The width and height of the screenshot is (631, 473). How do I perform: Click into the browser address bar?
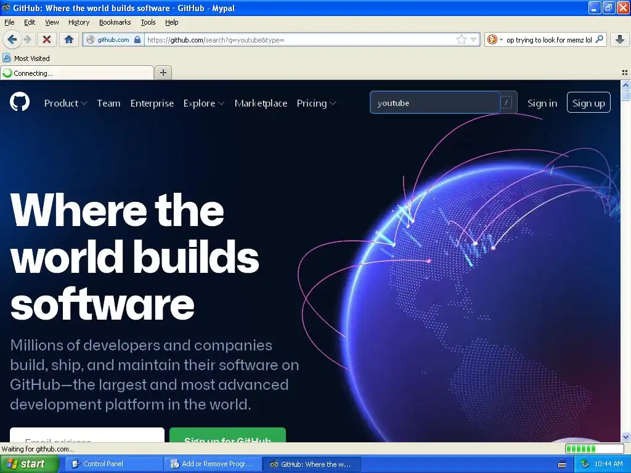300,39
